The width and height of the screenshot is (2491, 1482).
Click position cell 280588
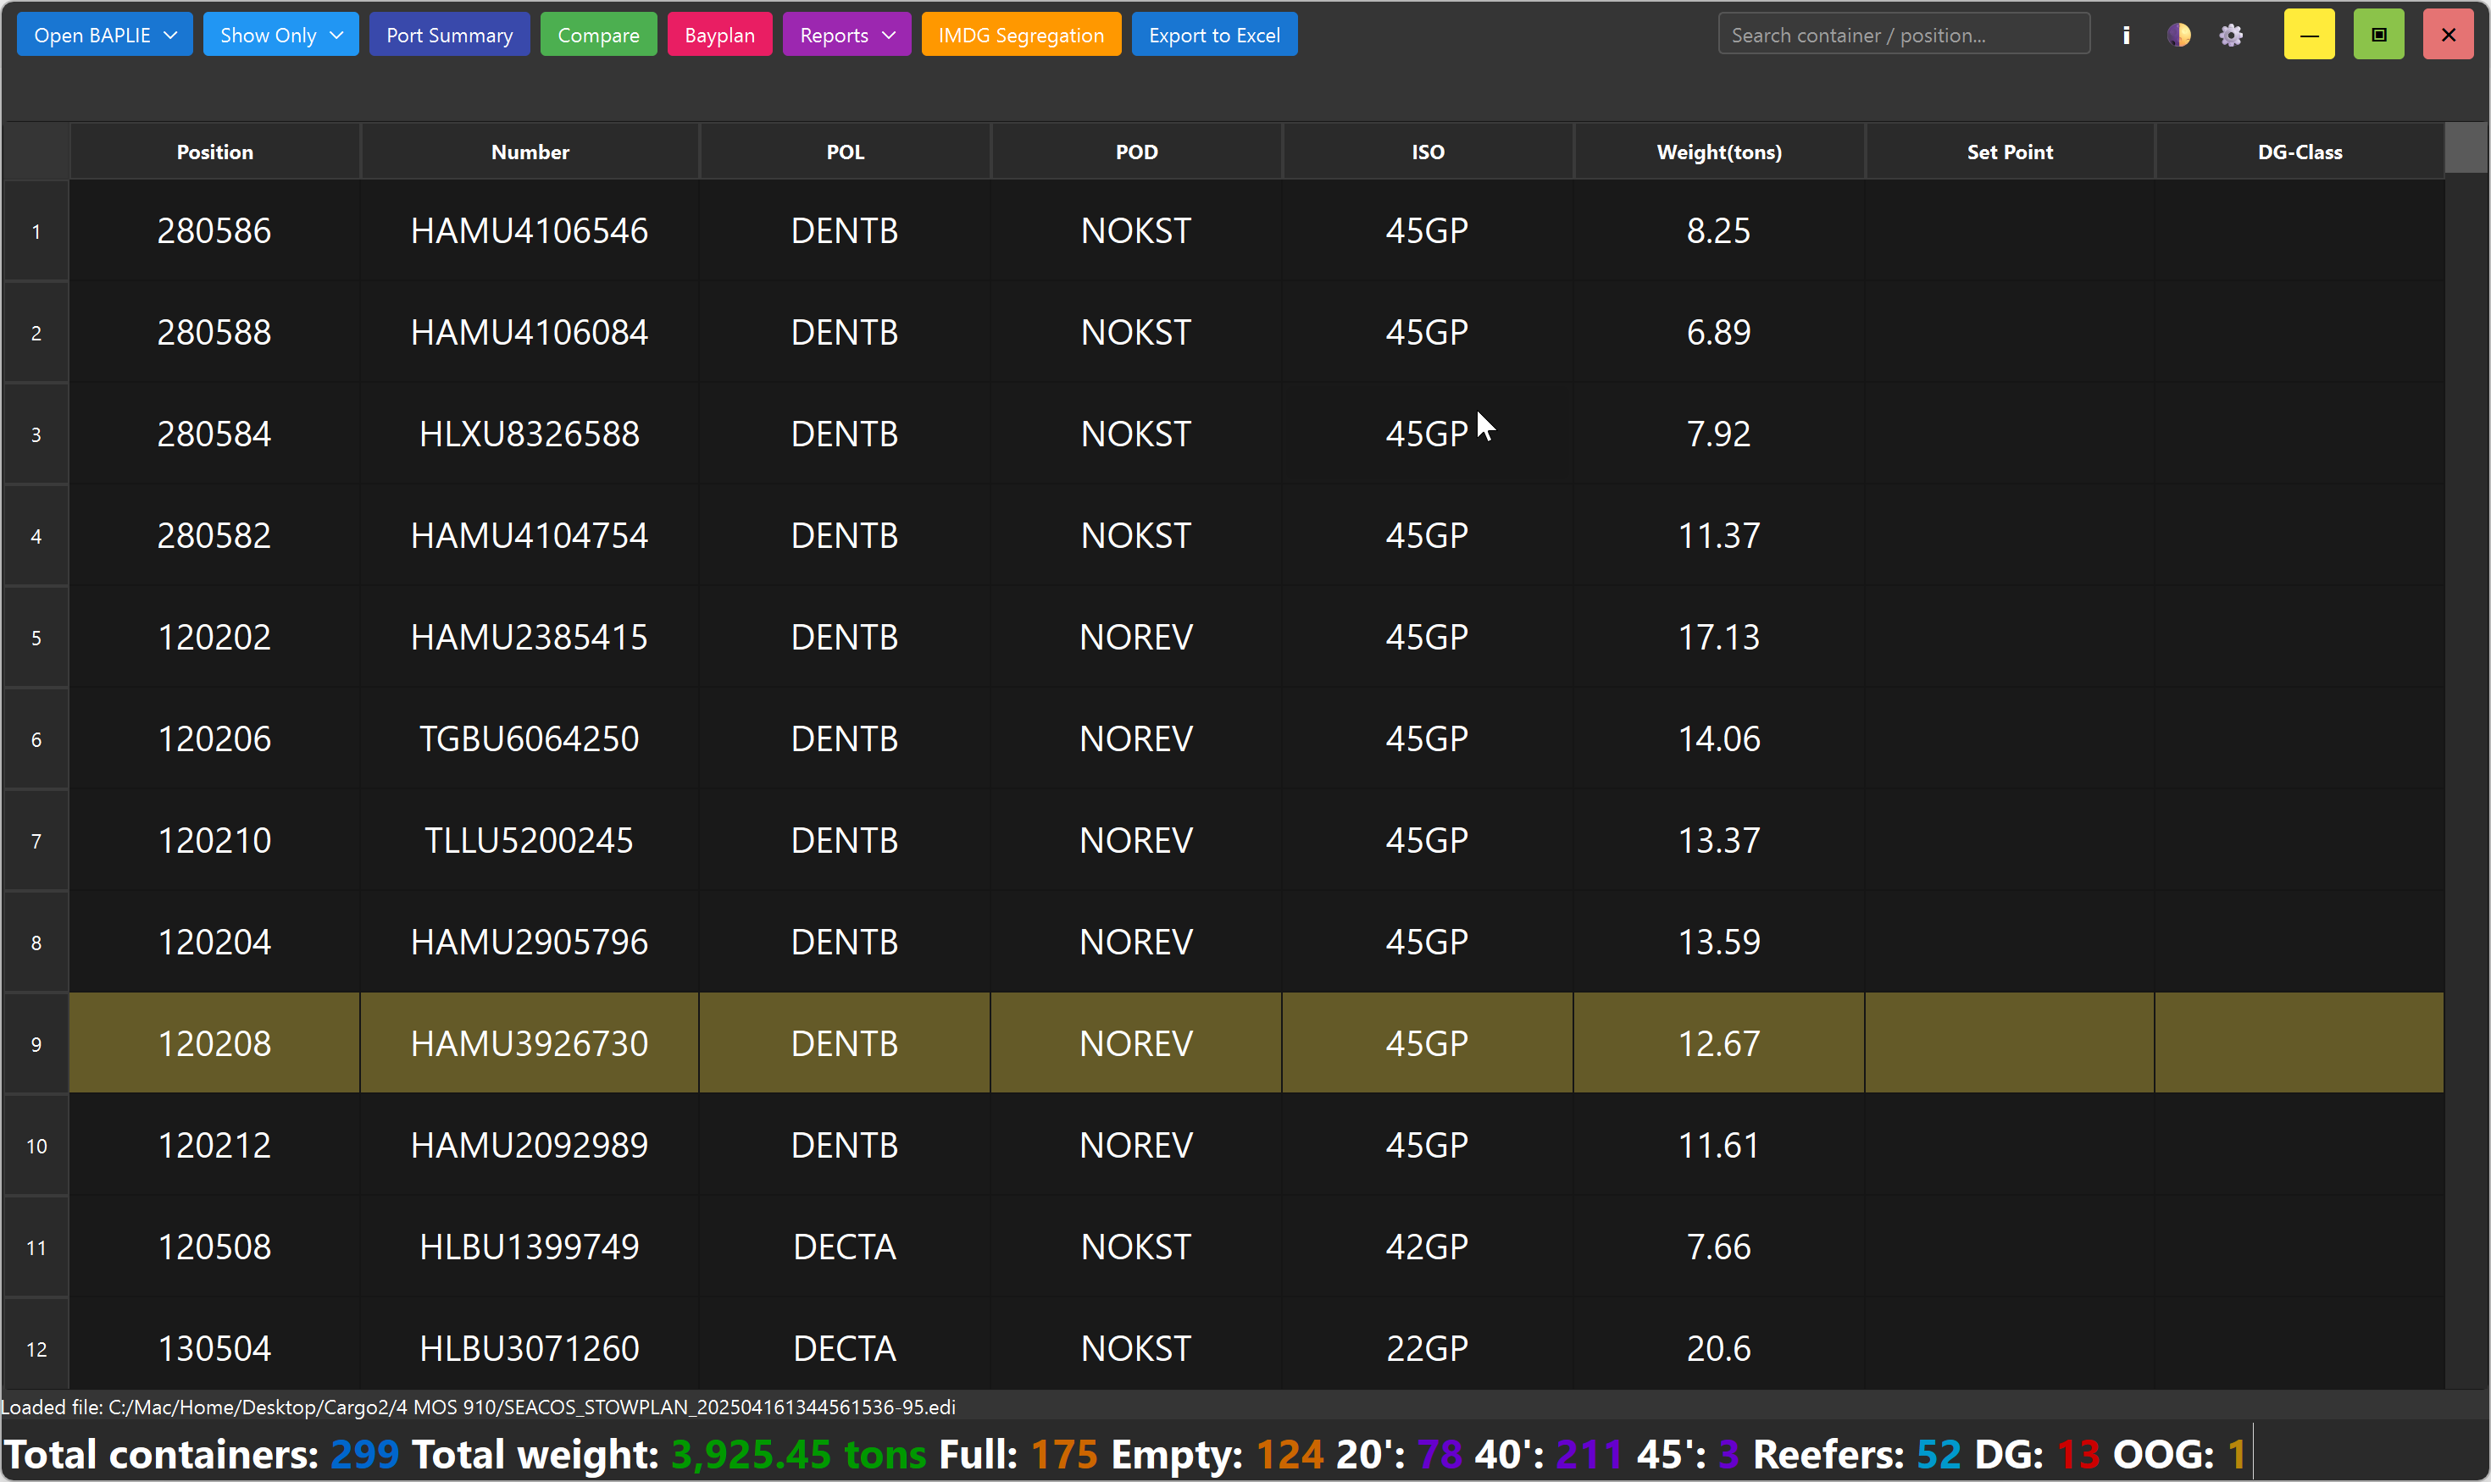pyautogui.click(x=215, y=332)
